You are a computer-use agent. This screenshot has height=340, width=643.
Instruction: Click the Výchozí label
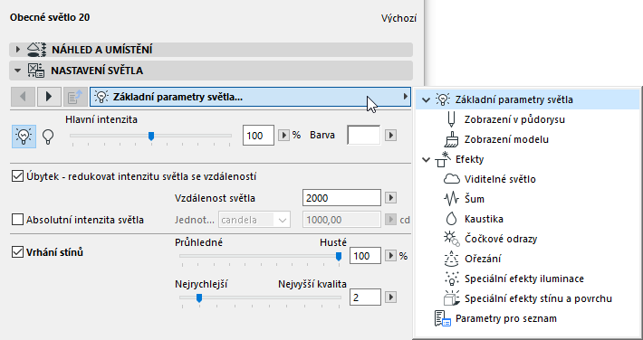click(399, 18)
